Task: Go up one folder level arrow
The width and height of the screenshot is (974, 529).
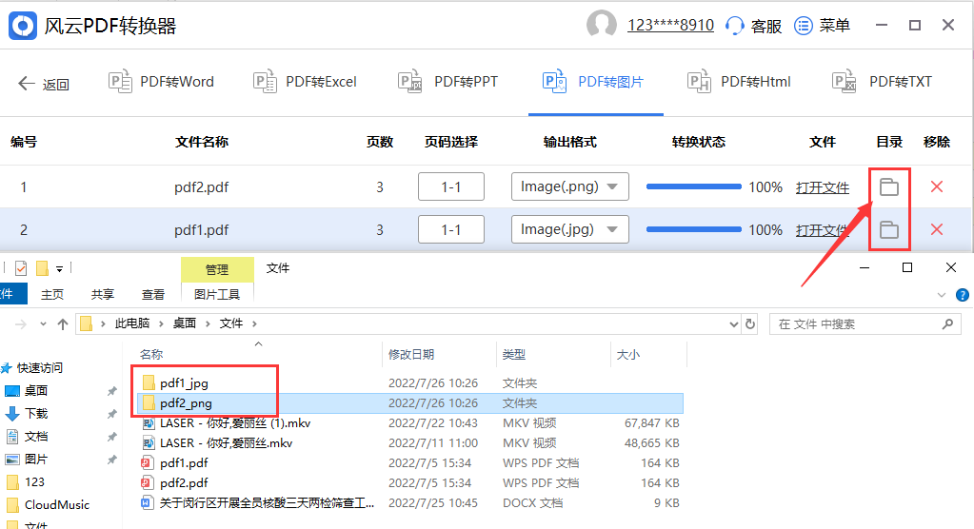Action: coord(63,324)
